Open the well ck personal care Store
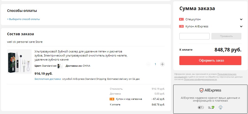Screen dimensions: 248x114 (x=25, y=42)
